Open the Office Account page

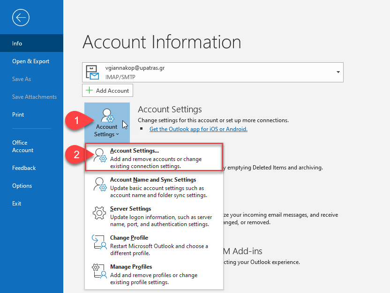[x=31, y=146]
